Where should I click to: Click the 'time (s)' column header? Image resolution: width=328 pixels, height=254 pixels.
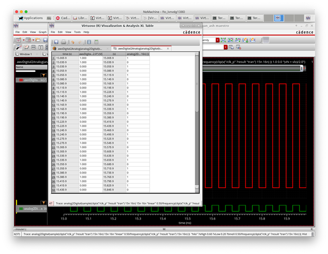click(67, 54)
